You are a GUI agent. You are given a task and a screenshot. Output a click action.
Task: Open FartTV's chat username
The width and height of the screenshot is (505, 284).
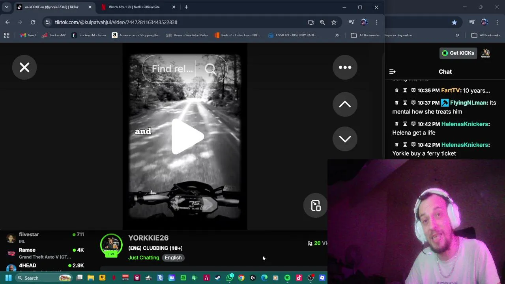pos(450,90)
